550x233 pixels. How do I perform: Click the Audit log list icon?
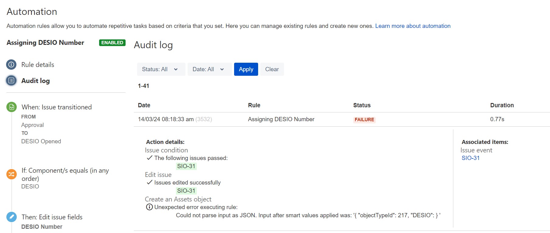click(x=12, y=81)
